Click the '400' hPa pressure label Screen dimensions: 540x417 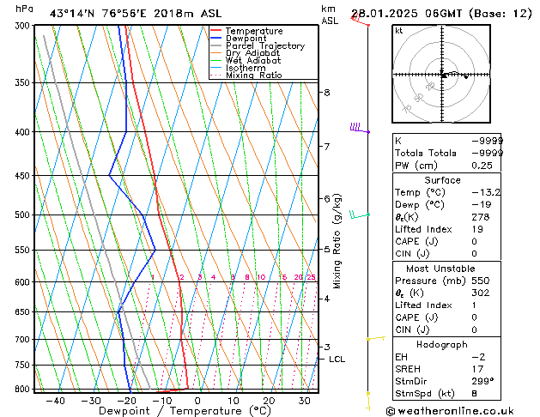24,132
